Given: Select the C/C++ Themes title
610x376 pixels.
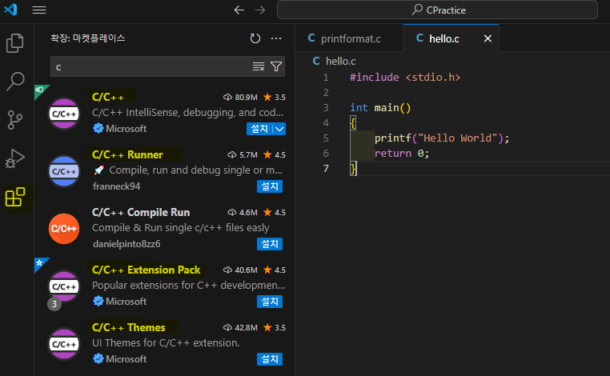Looking at the screenshot, I should pos(129,327).
